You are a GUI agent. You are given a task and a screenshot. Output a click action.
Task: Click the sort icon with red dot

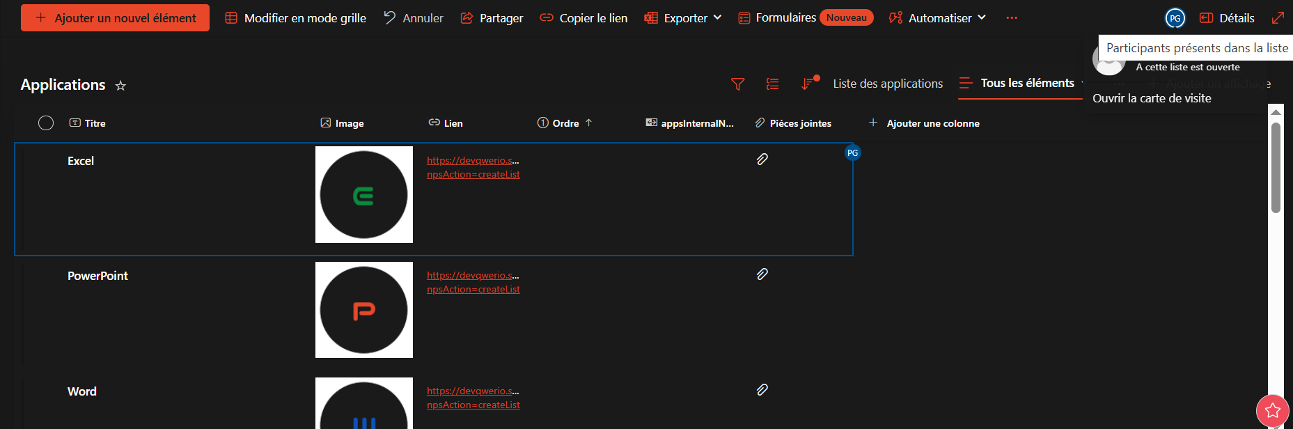[808, 84]
